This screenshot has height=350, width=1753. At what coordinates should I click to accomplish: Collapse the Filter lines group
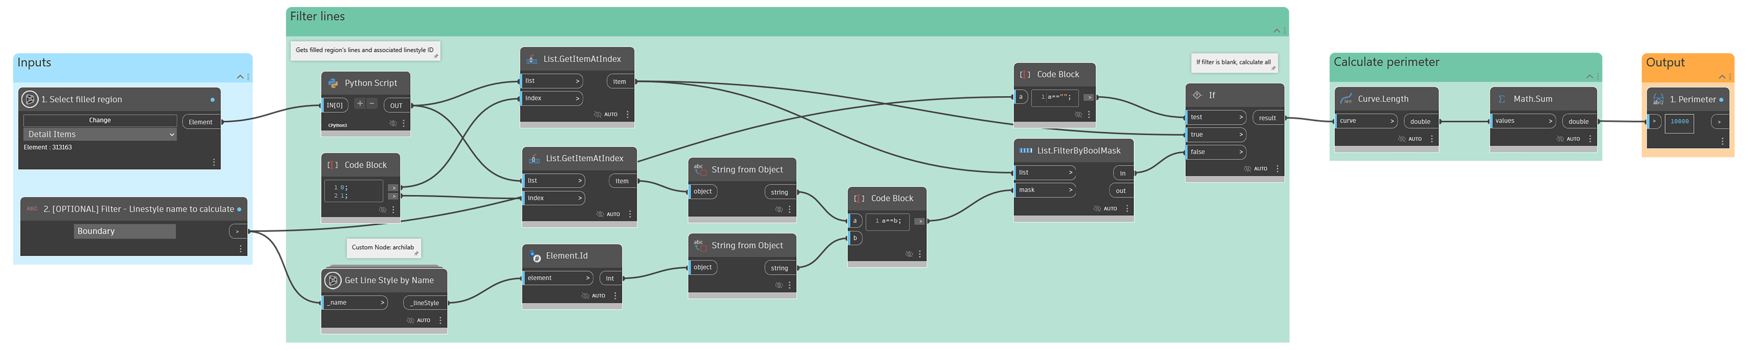(x=1277, y=31)
